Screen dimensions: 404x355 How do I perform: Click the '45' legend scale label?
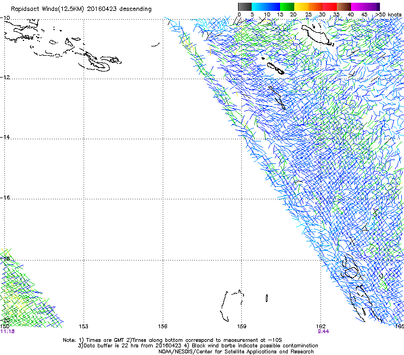[x=364, y=14]
